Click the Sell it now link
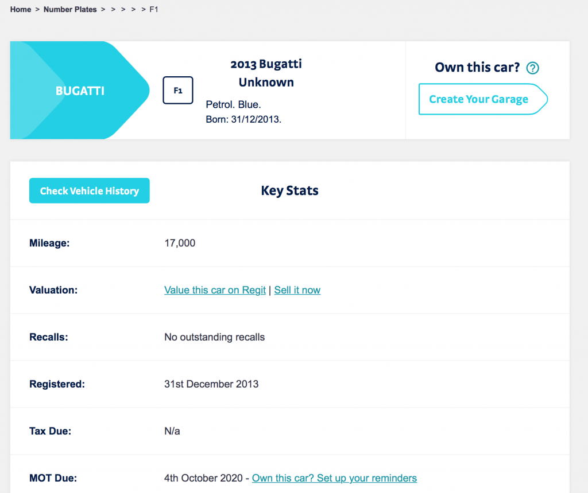The image size is (588, 493). pos(297,290)
